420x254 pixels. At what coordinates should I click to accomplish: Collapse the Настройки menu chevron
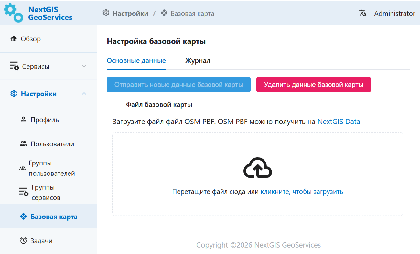pyautogui.click(x=84, y=94)
